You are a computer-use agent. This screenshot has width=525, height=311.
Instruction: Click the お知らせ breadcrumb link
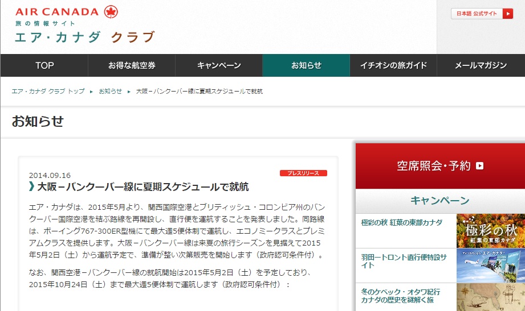(110, 91)
